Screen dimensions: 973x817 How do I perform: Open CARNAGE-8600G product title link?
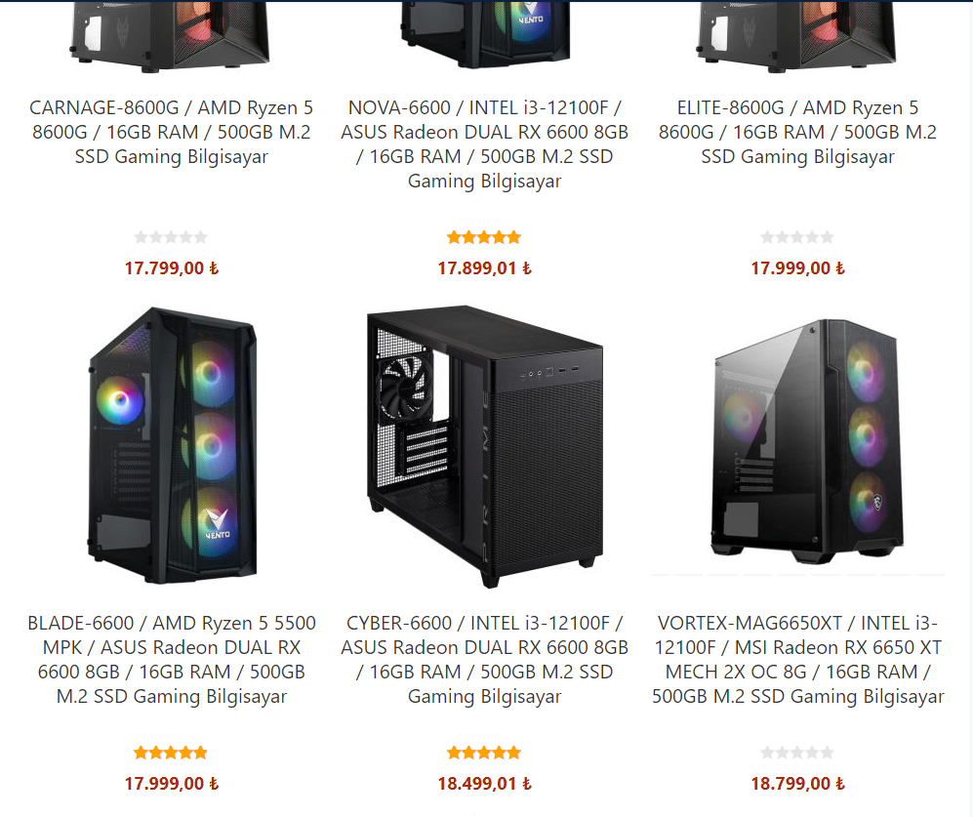point(171,132)
